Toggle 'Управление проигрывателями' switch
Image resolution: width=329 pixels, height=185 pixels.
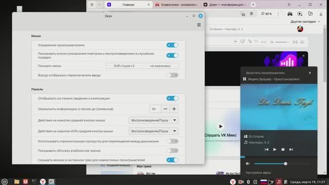[x=172, y=45]
